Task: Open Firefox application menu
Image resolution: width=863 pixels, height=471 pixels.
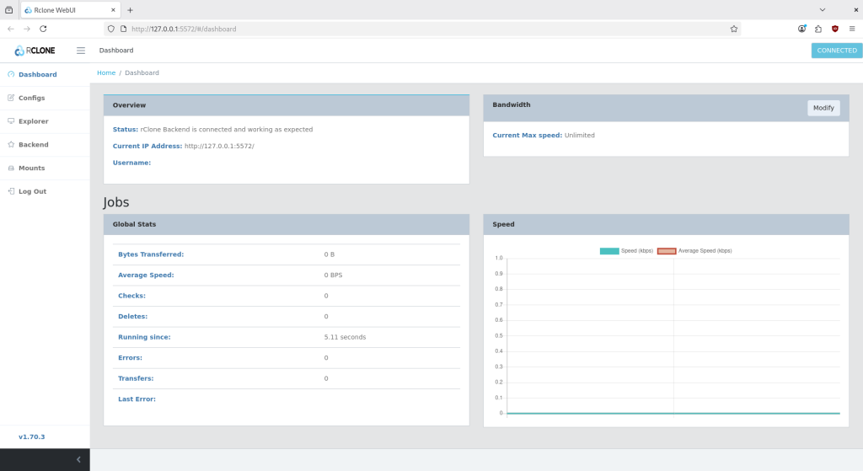Action: coord(851,29)
